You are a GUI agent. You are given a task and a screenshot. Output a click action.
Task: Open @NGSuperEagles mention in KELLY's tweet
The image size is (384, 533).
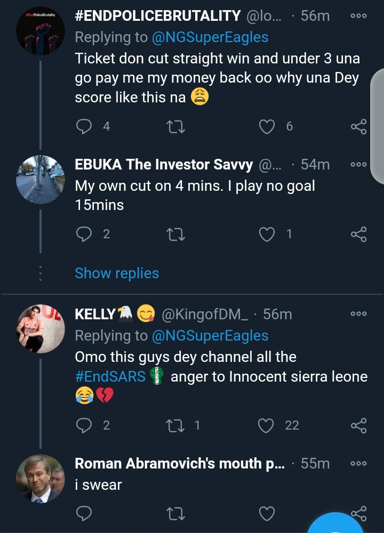click(210, 336)
